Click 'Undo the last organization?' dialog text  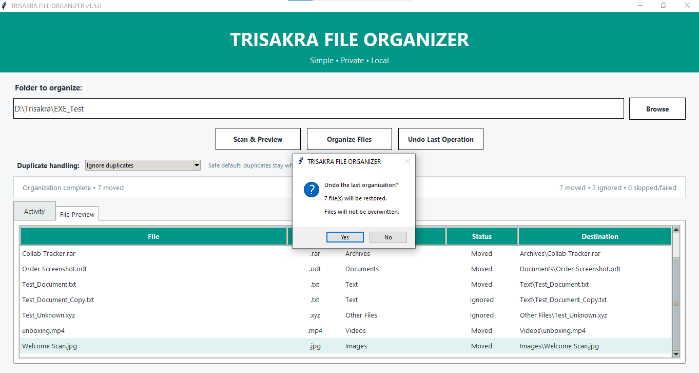point(361,185)
